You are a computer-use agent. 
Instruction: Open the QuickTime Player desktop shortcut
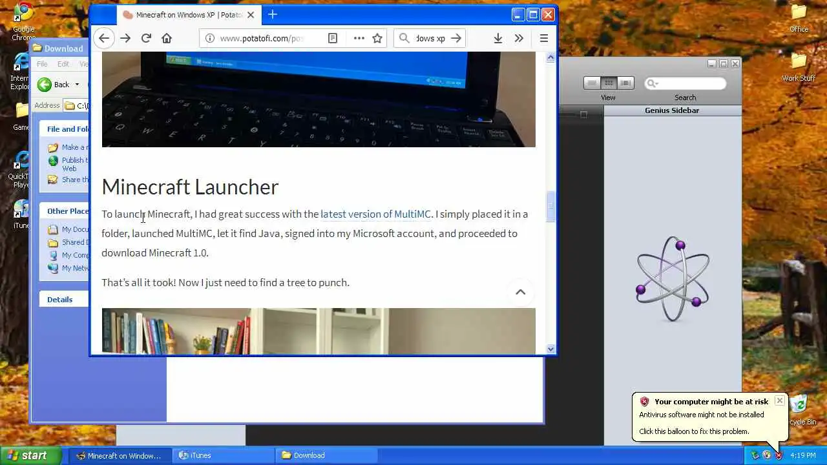(x=22, y=170)
